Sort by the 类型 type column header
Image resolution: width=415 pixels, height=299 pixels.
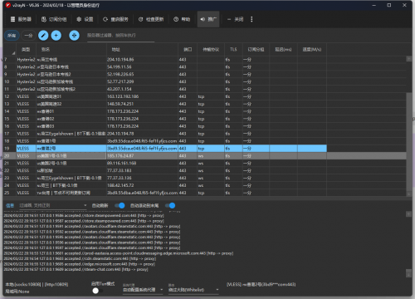[x=26, y=50]
